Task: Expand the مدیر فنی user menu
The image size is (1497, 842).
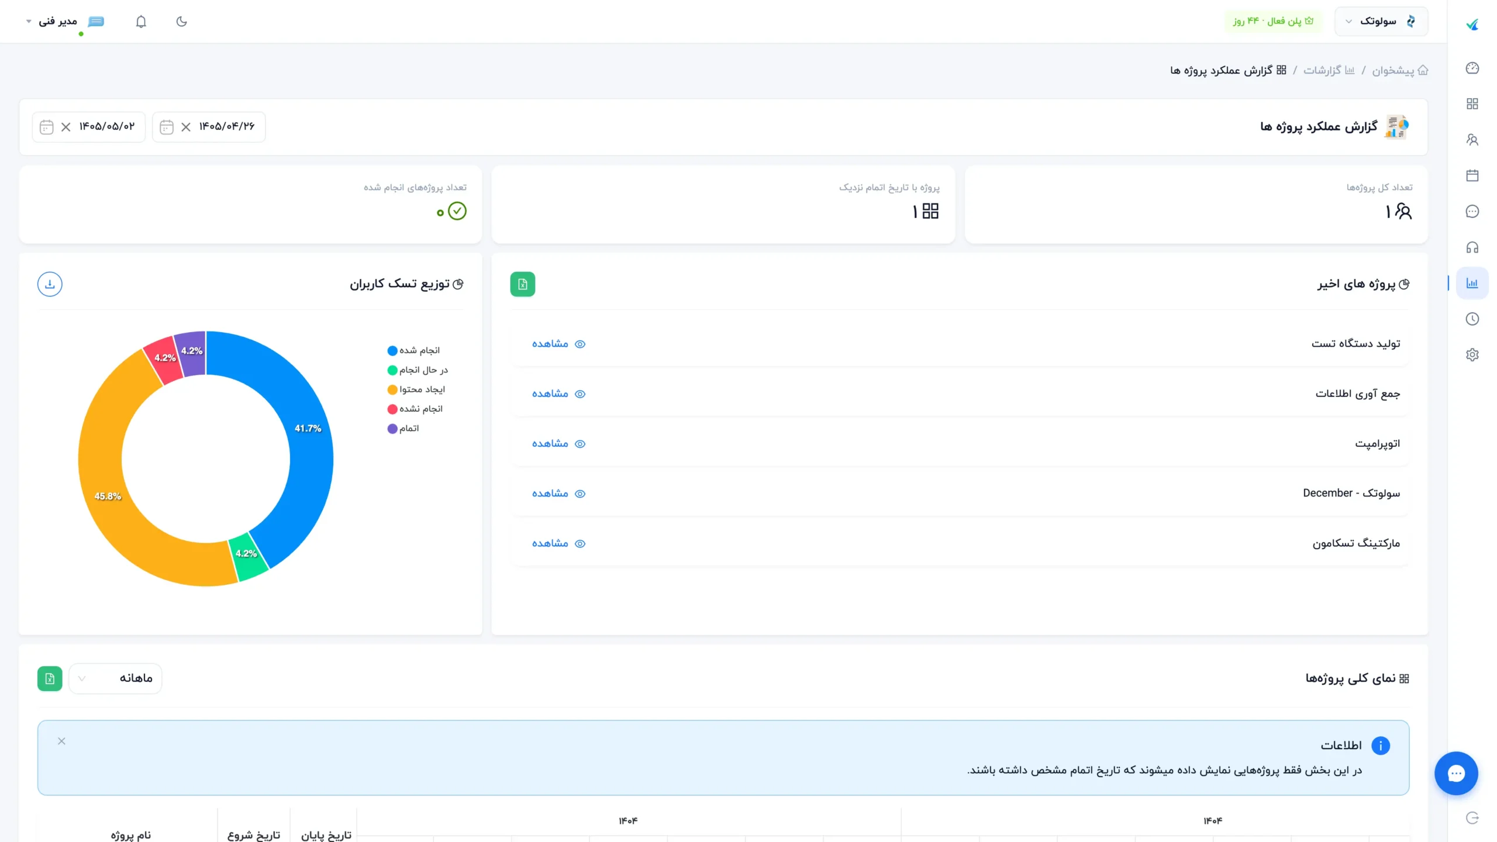Action: 51,22
